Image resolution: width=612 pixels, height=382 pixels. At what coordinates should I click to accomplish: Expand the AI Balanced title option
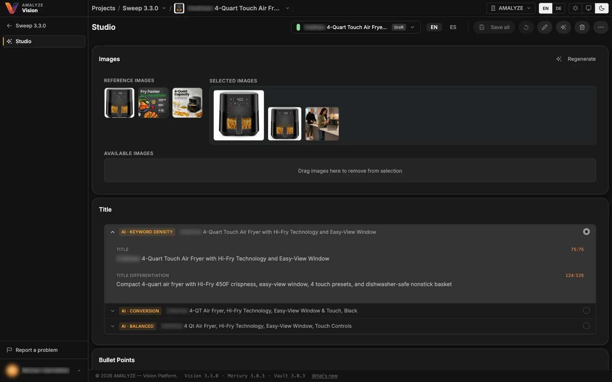click(x=112, y=326)
